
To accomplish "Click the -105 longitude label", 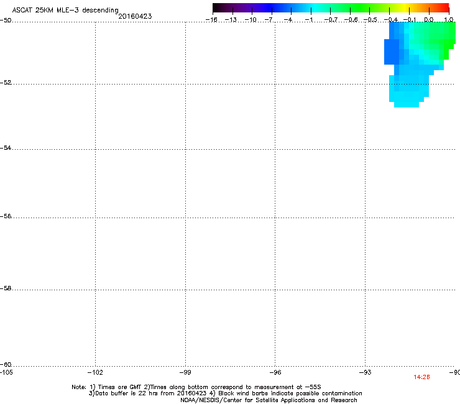I will [6, 372].
